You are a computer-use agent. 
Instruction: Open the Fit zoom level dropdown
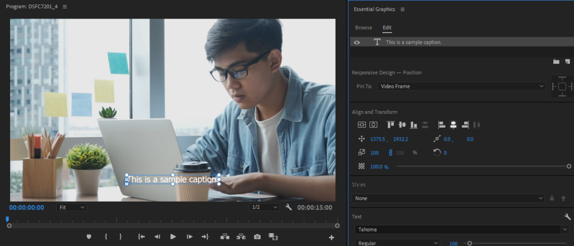click(x=72, y=207)
